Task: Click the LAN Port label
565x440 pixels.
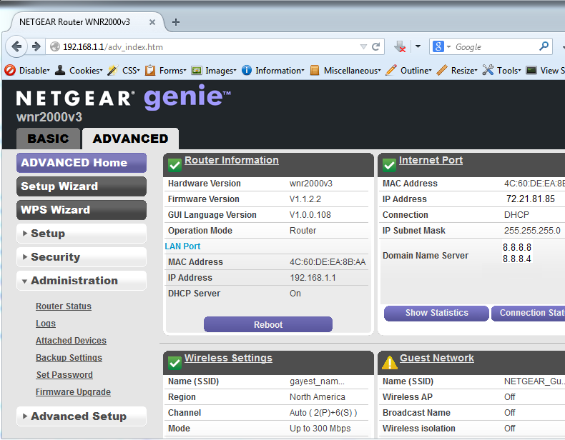Action: (x=182, y=246)
